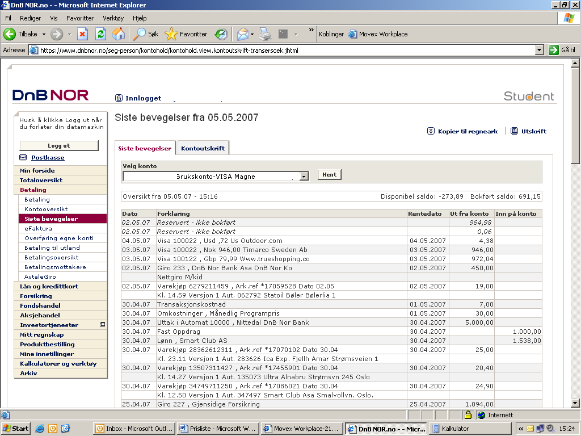Click the Kopier til regneark icon

pos(431,131)
